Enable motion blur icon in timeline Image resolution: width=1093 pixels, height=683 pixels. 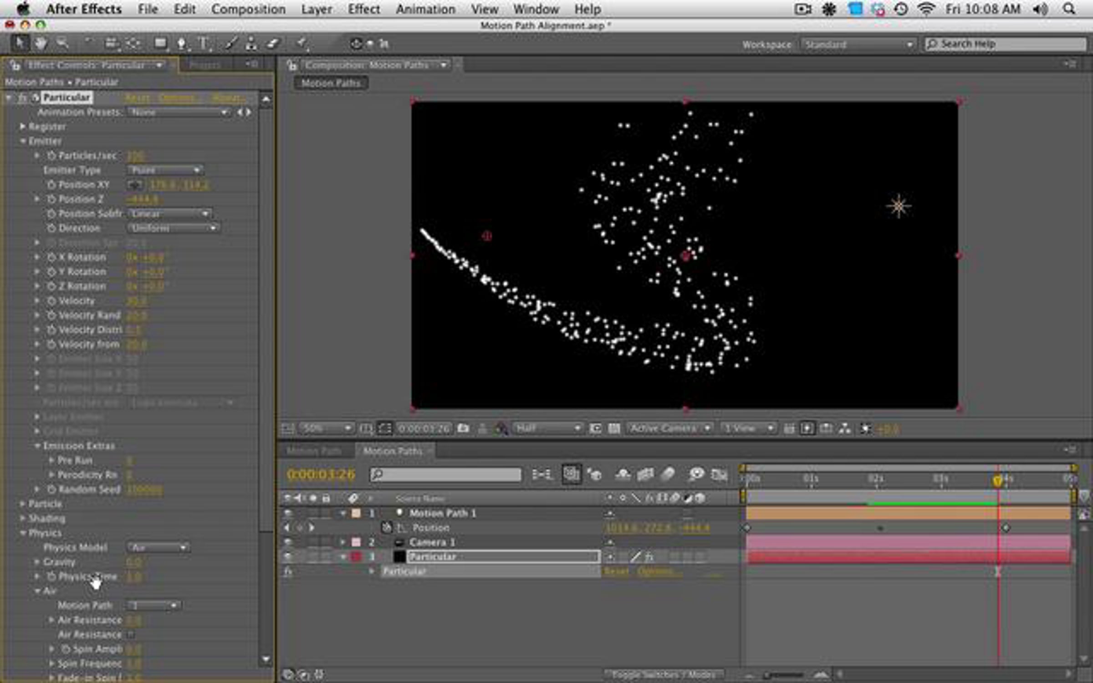[668, 474]
